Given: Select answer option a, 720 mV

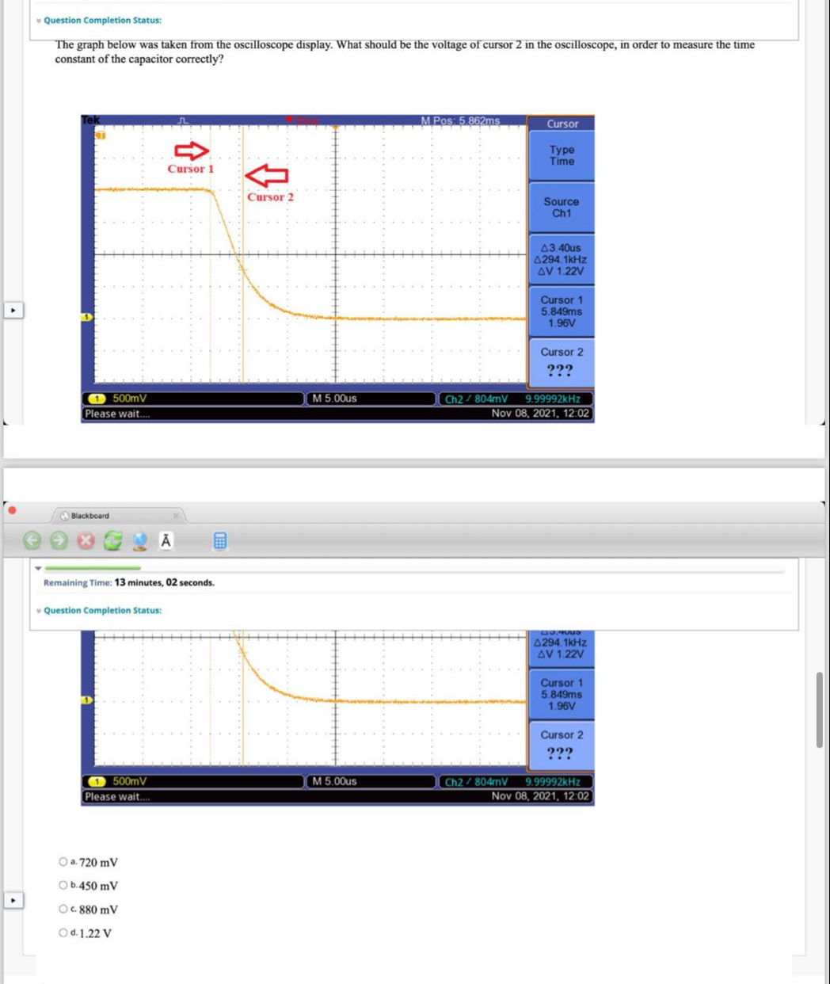Looking at the screenshot, I should (63, 861).
